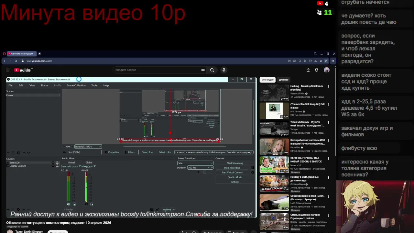Open the Audio Mixer Options dropdown
The image size is (414, 233).
click(169, 209)
